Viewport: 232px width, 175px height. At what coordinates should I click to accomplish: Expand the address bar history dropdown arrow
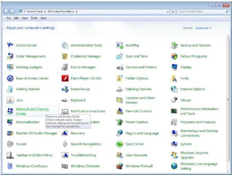[x=168, y=12]
